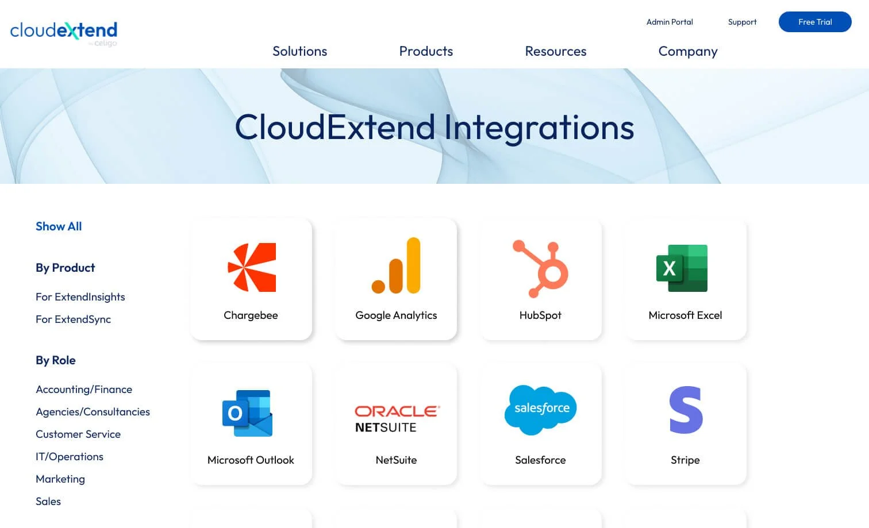Open the Products menu

(x=426, y=51)
